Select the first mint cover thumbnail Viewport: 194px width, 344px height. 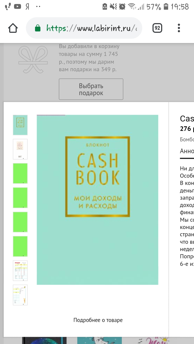20,125
